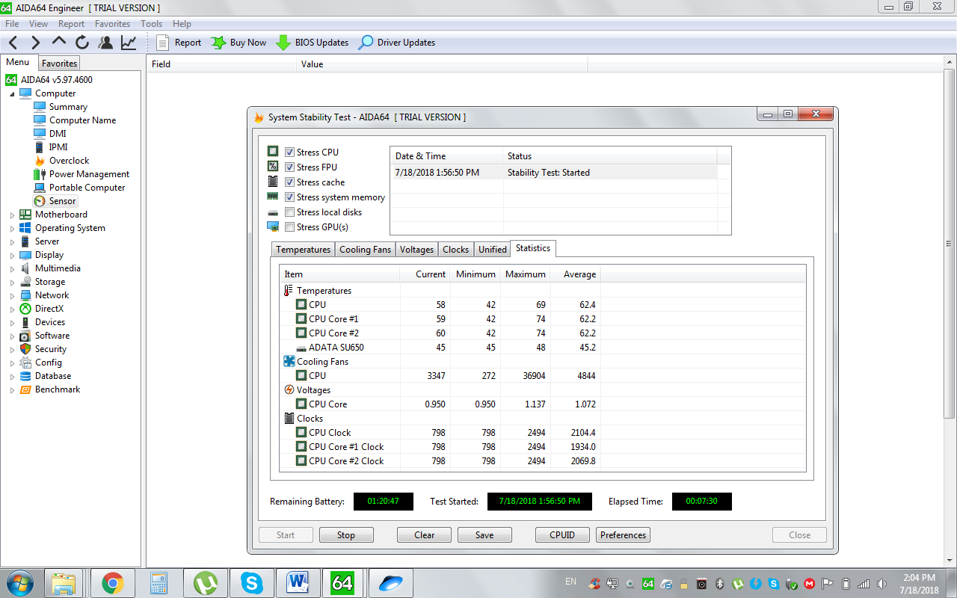Open Chrome from the taskbar
The height and width of the screenshot is (598, 957).
tap(112, 583)
